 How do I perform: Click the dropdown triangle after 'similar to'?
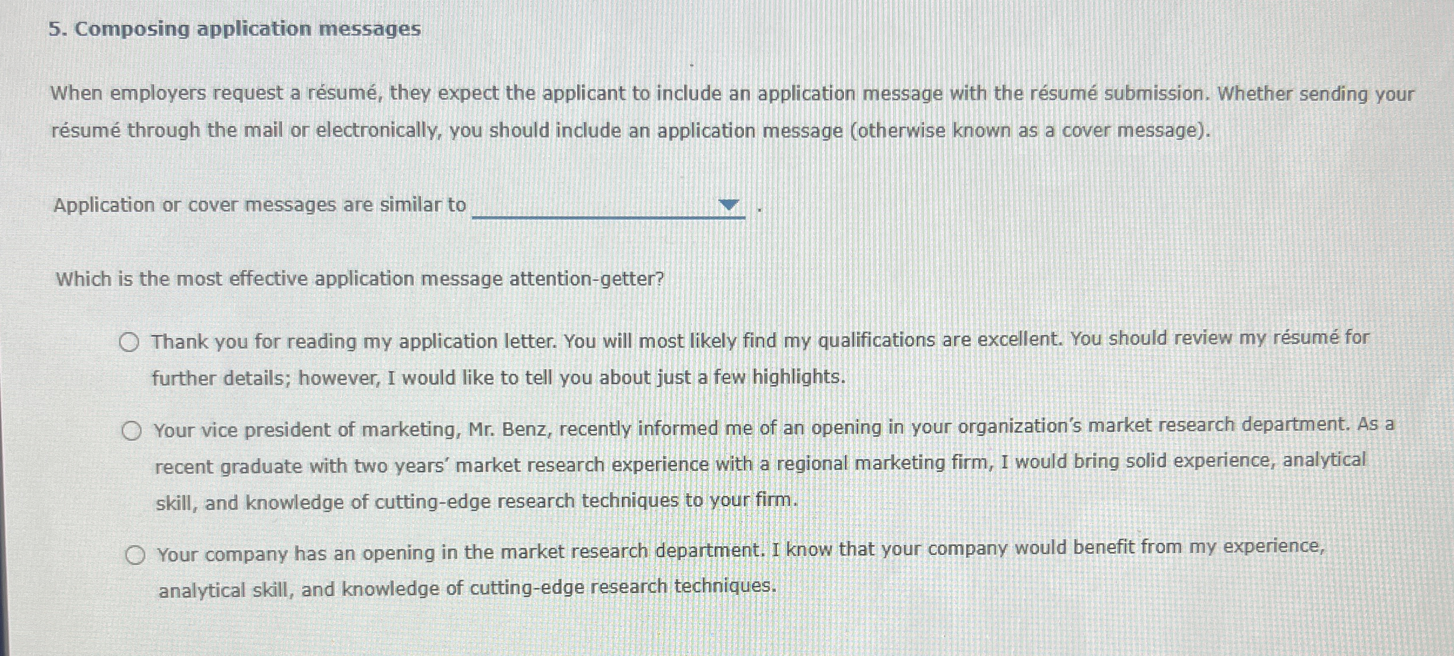click(x=729, y=205)
